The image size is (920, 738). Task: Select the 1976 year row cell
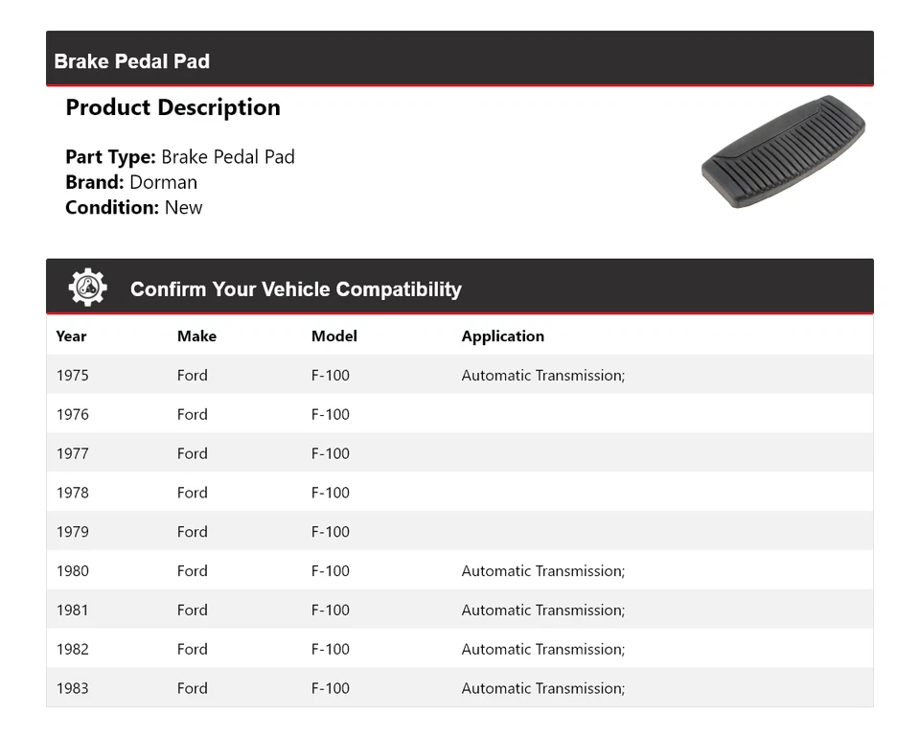[x=72, y=415]
